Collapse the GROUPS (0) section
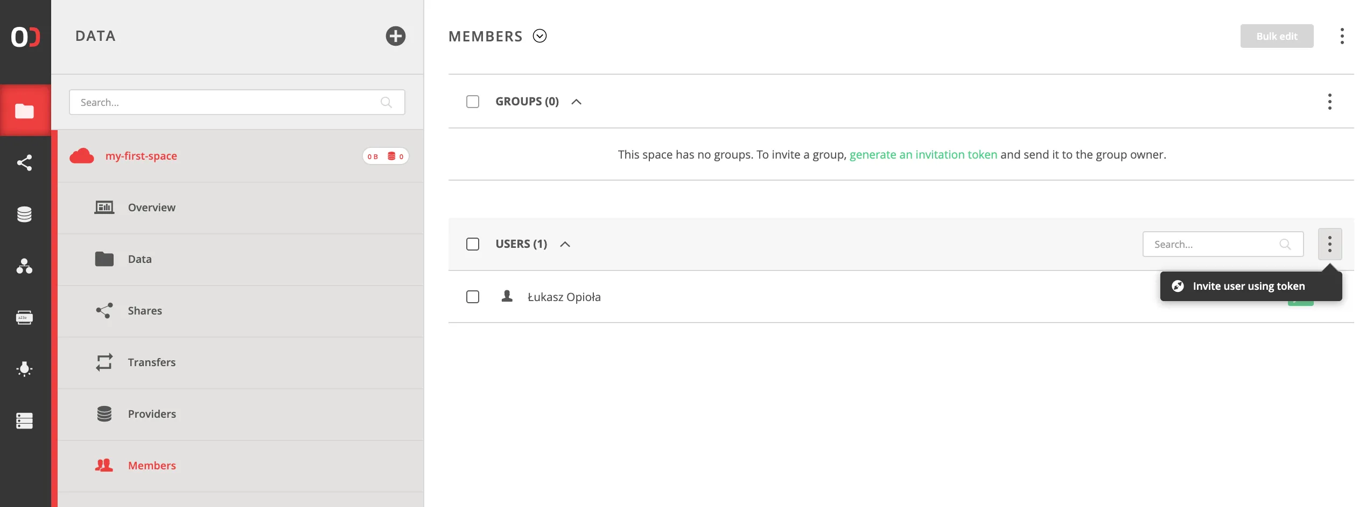Screen dimensions: 1359x507 577,101
